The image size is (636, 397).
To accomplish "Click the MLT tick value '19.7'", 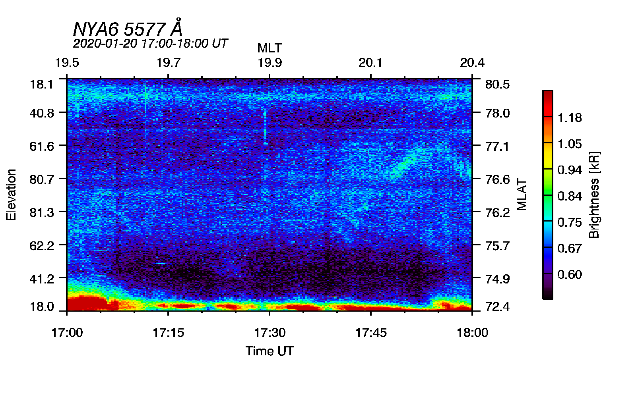I will (168, 63).
